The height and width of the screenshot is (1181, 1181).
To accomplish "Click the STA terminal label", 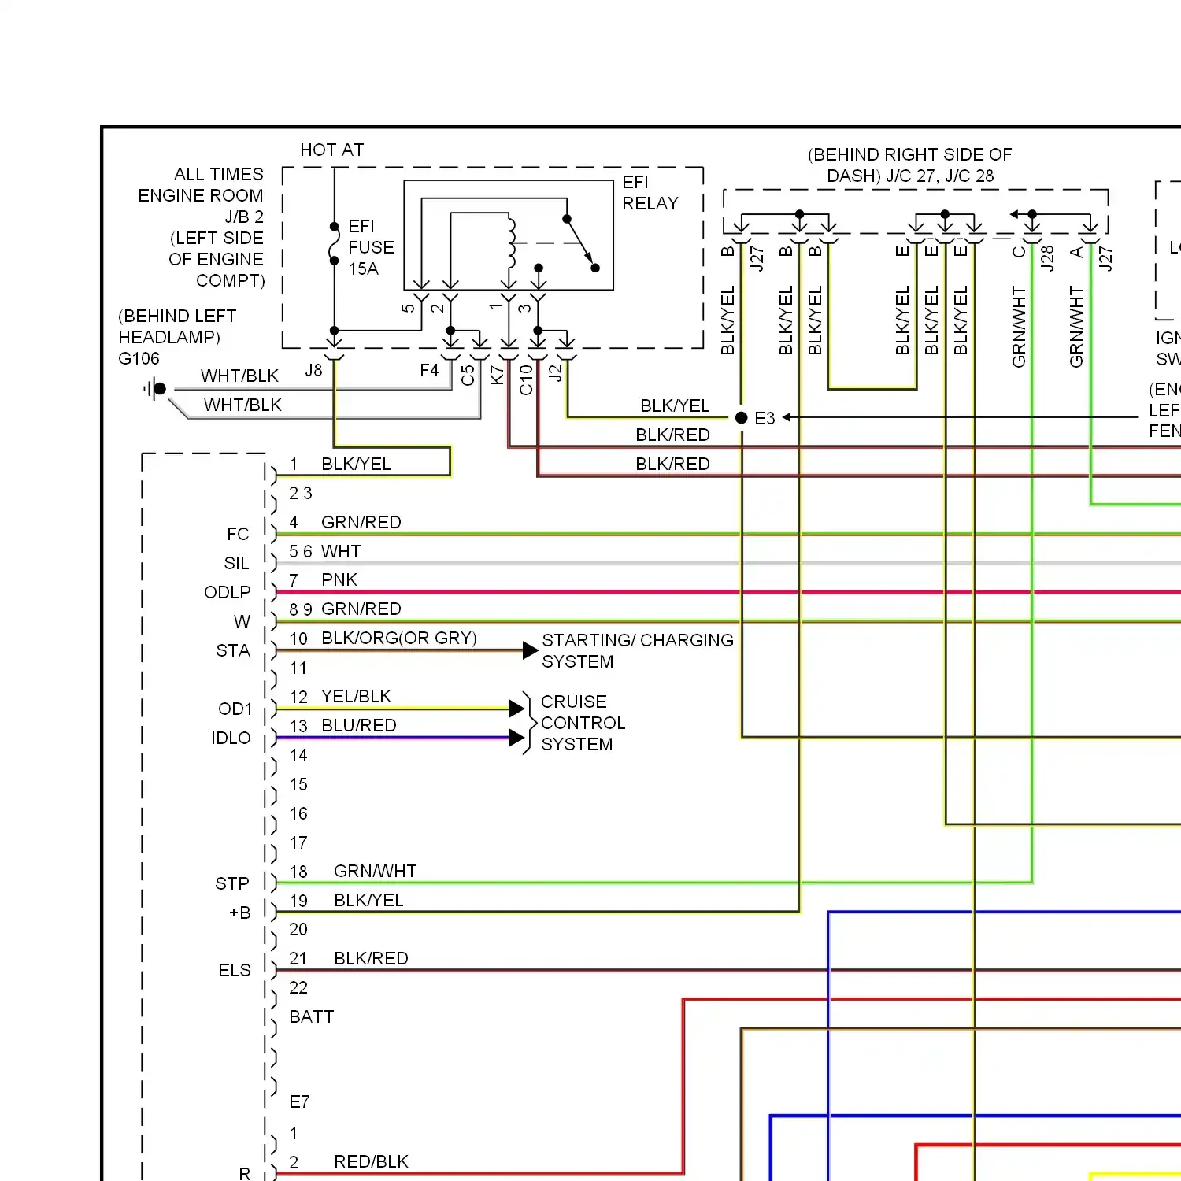I will (x=233, y=650).
